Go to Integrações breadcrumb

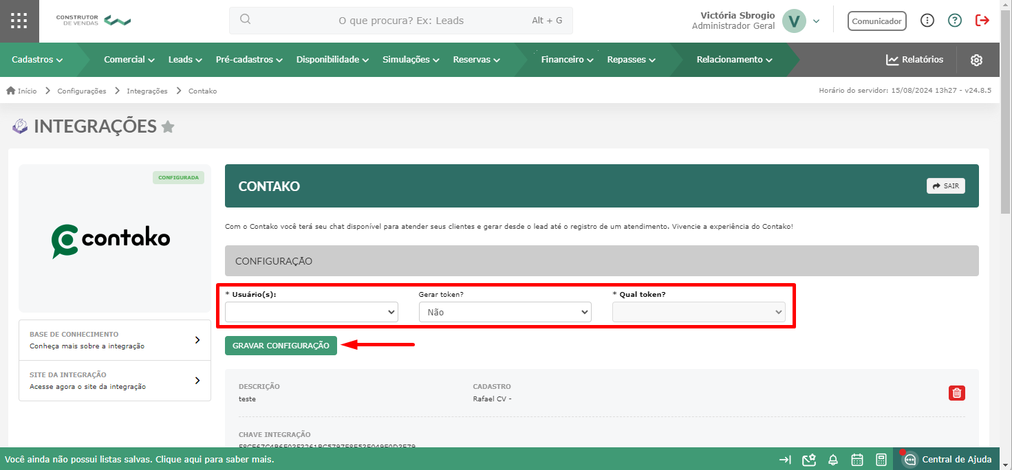(147, 91)
